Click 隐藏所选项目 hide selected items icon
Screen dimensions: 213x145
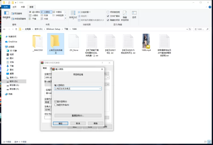[125, 14]
